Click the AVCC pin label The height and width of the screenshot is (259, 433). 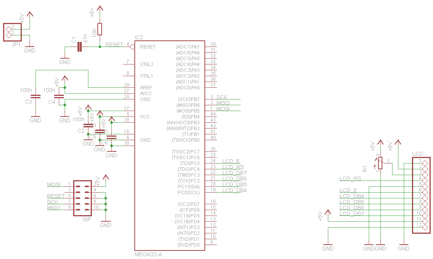[146, 93]
